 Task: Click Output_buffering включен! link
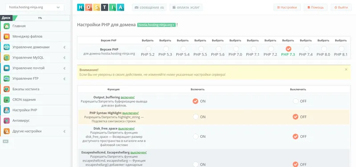[x=128, y=97]
